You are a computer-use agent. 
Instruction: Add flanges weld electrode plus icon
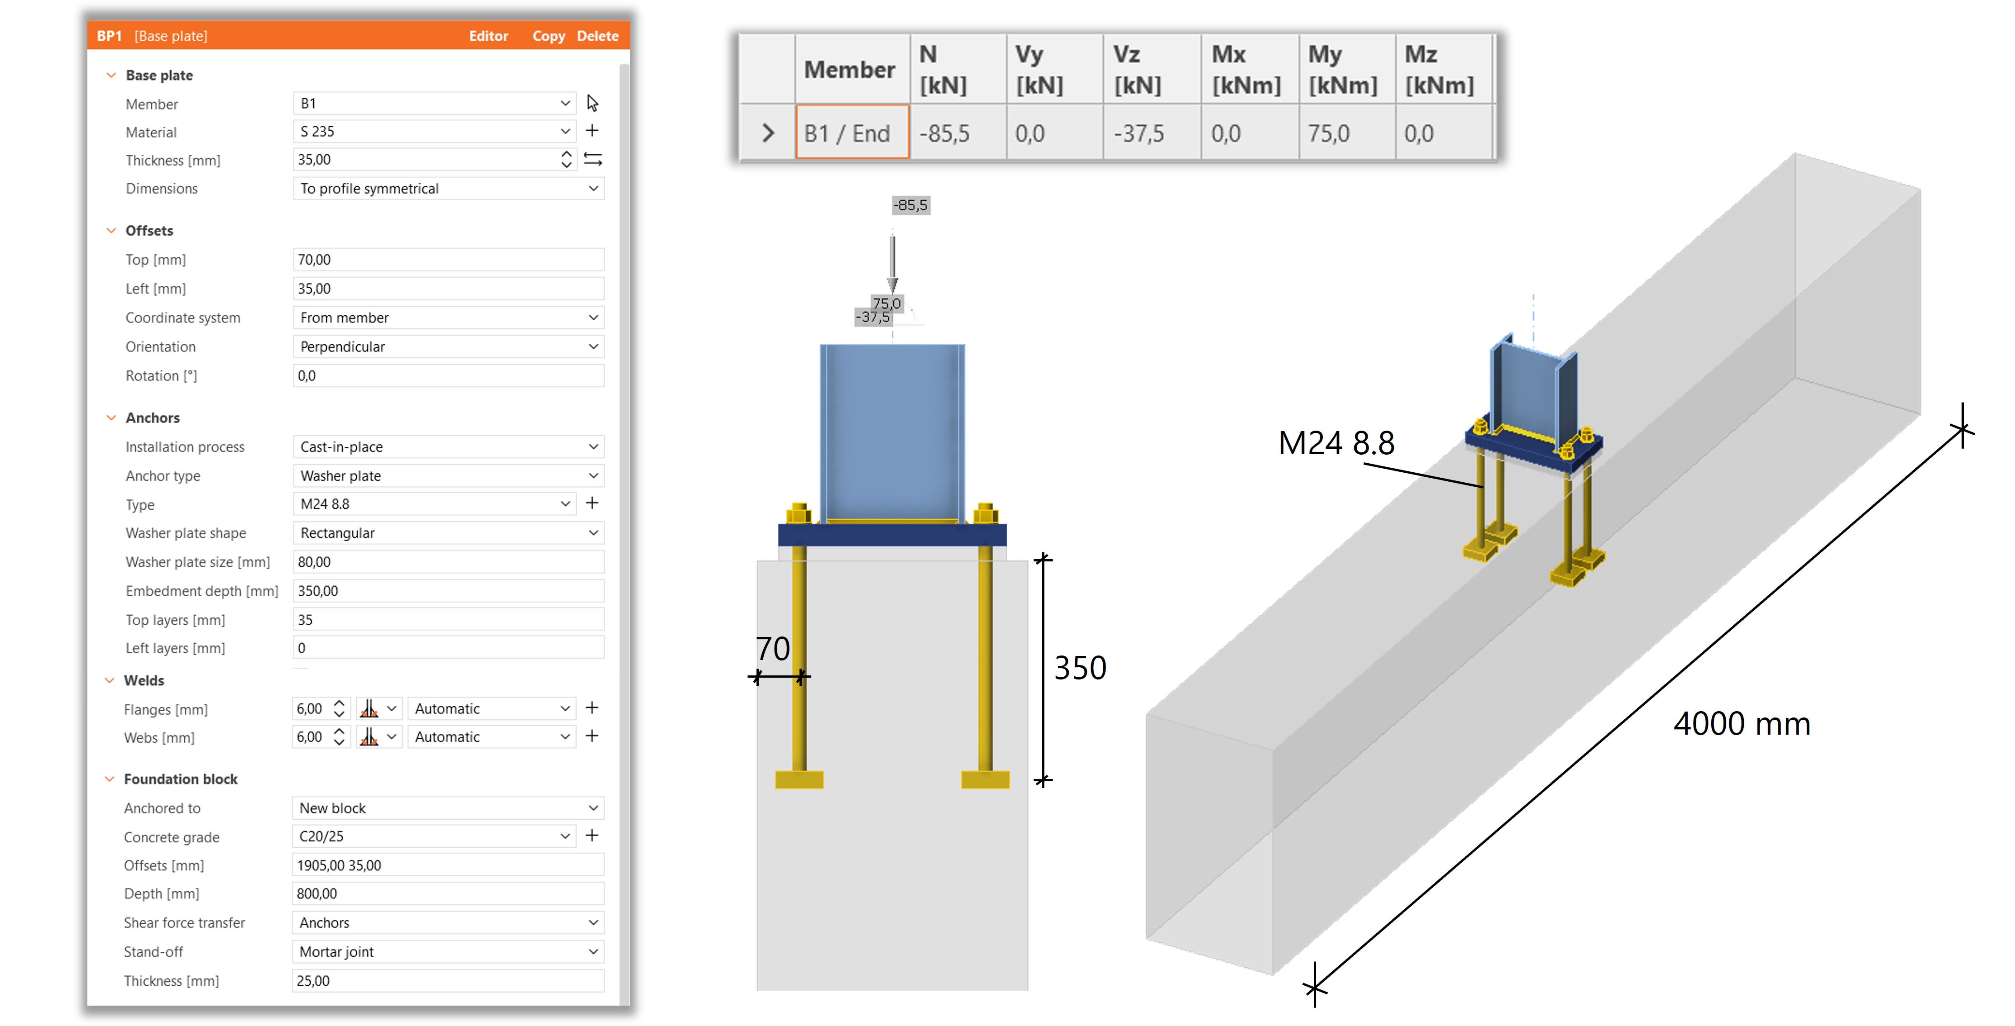tap(592, 708)
